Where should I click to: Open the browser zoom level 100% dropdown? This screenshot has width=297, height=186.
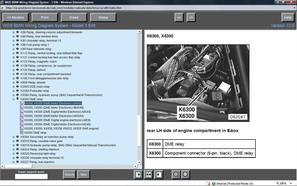pyautogui.click(x=291, y=183)
